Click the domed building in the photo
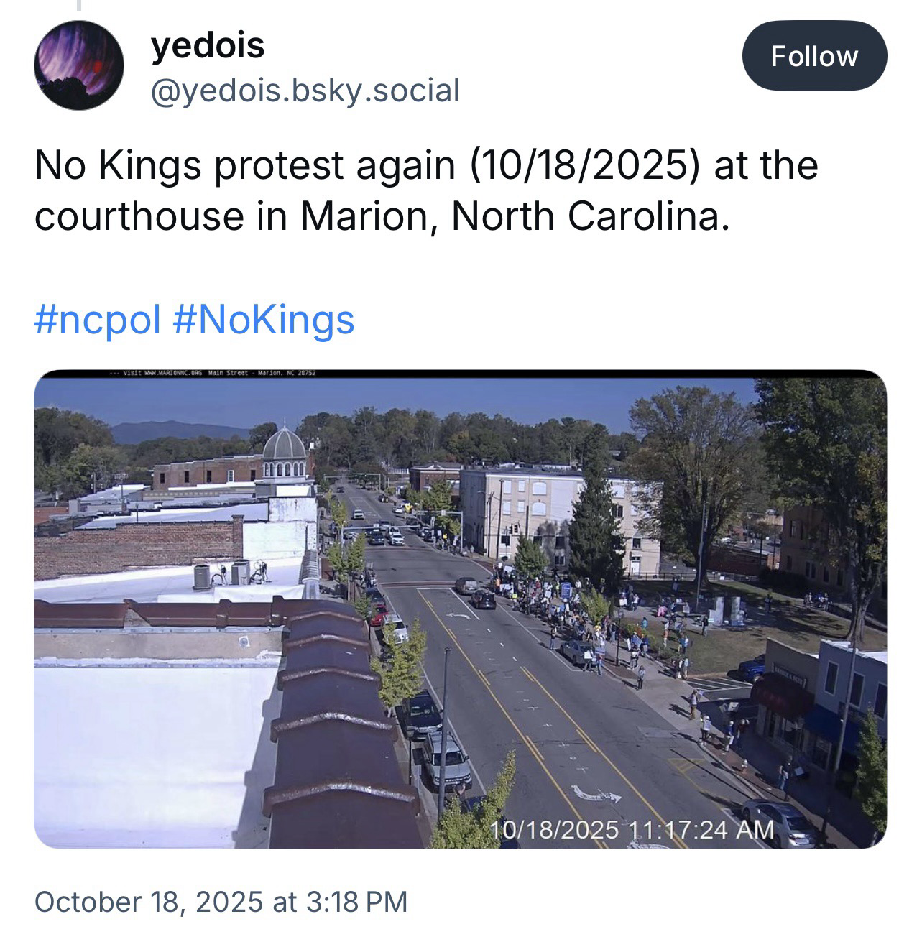922x942 pixels. pos(285,451)
